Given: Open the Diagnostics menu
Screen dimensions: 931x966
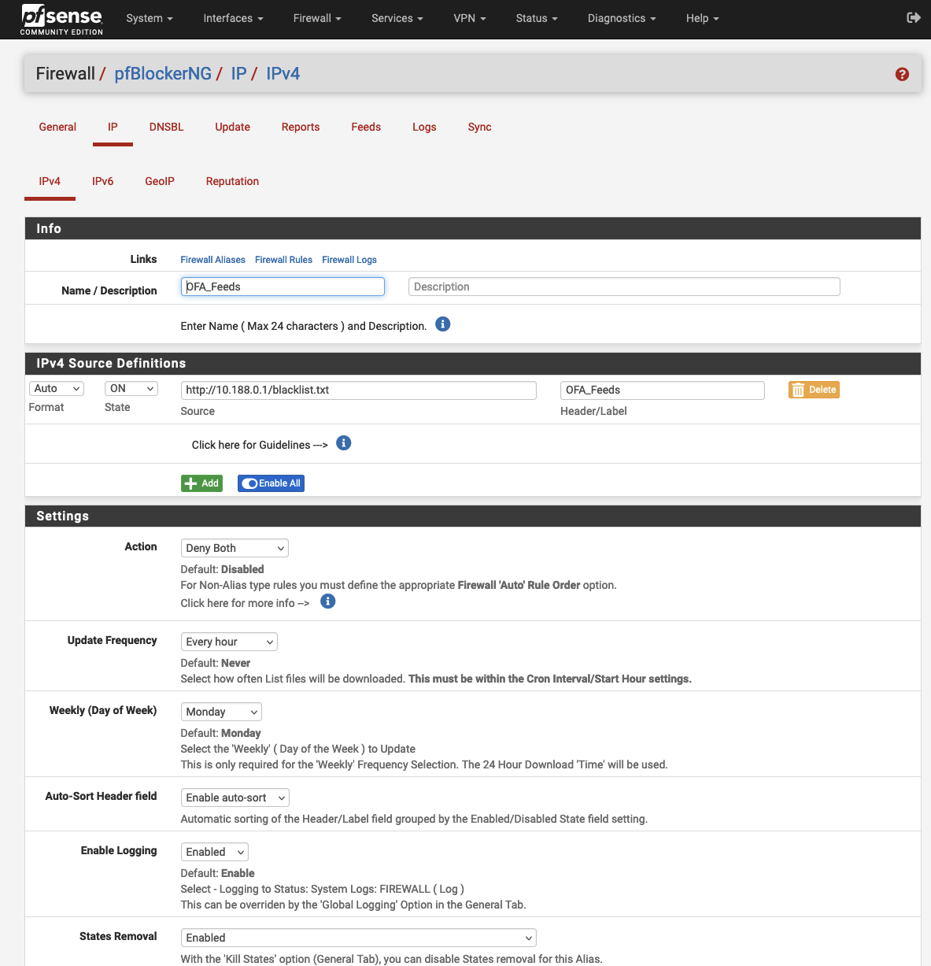Looking at the screenshot, I should pos(622,18).
